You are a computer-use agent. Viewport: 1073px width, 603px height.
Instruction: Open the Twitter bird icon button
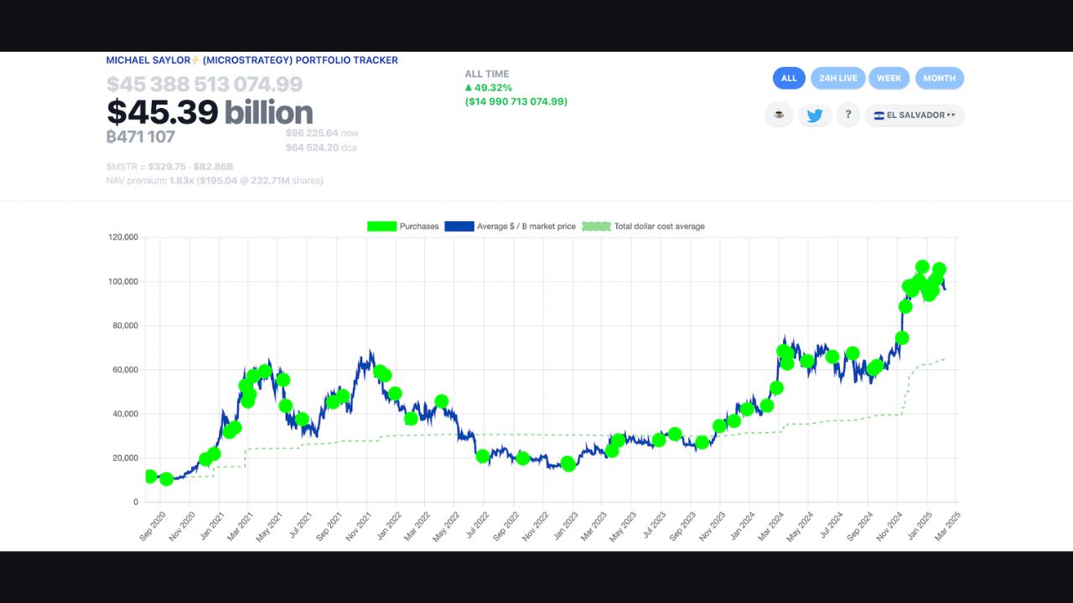814,115
